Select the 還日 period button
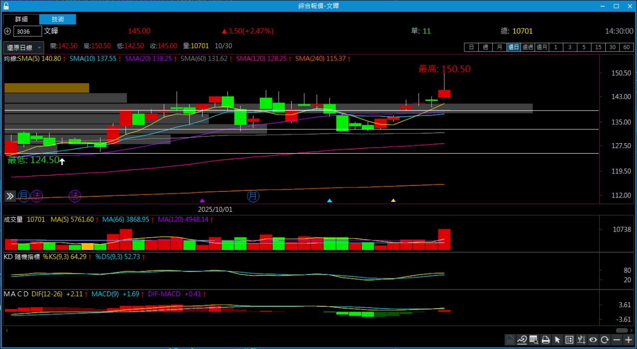 [514, 47]
